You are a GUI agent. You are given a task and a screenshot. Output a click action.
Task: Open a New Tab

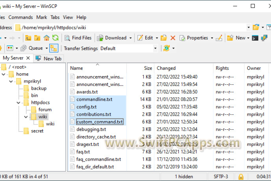[49, 58]
